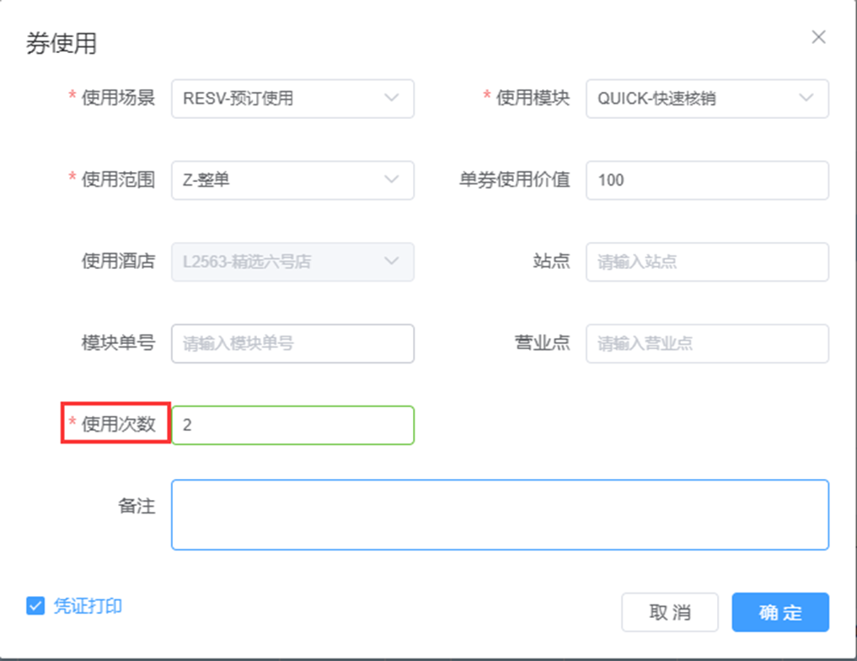
Task: Click the chevron arrow in the 使用酒店 field
Action: pyautogui.click(x=391, y=261)
